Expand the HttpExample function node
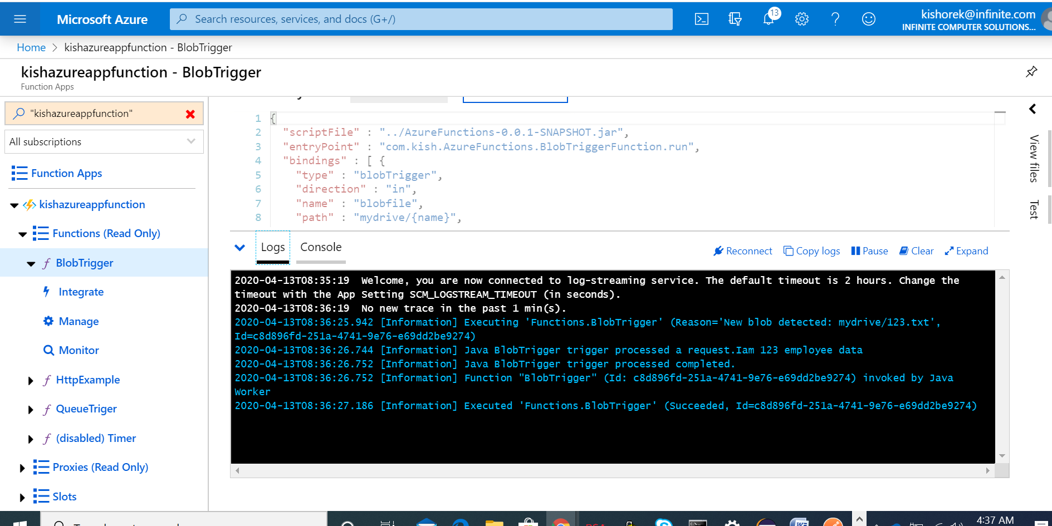Viewport: 1052px width, 526px height. click(x=31, y=381)
